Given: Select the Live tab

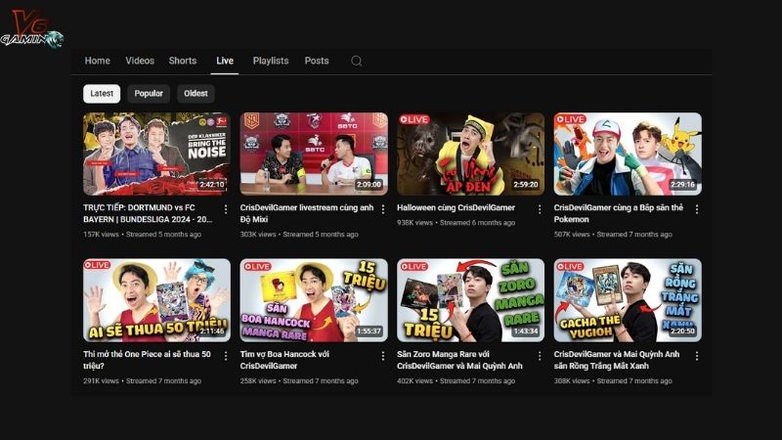Looking at the screenshot, I should [225, 61].
